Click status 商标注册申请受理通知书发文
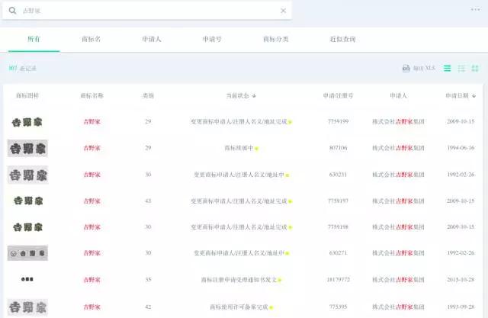488x318 pixels. click(x=239, y=280)
